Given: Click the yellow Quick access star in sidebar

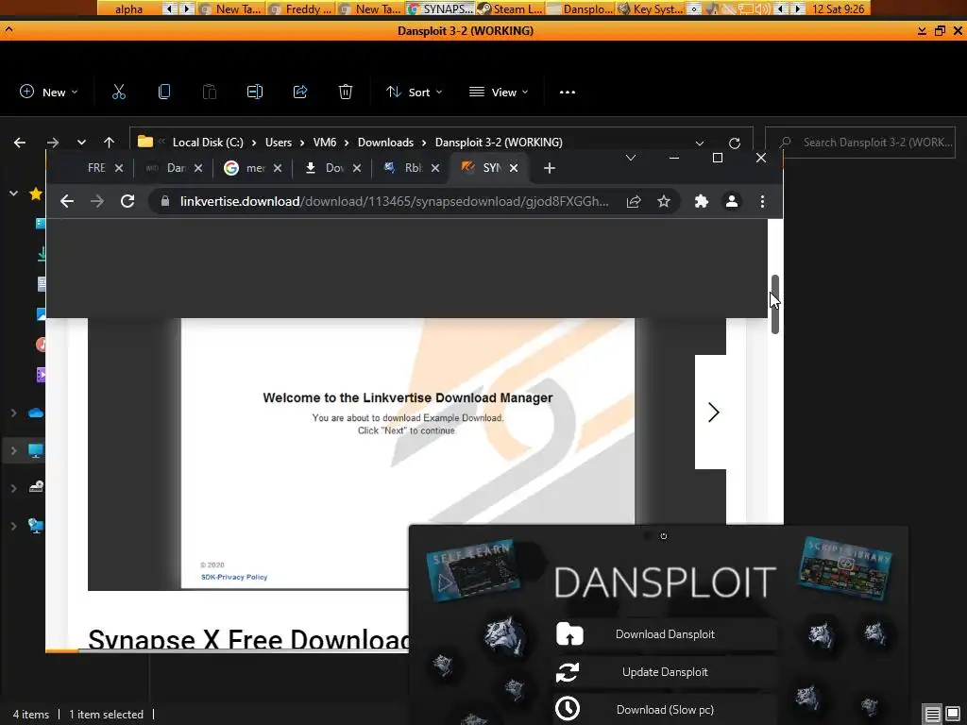Looking at the screenshot, I should pyautogui.click(x=36, y=194).
